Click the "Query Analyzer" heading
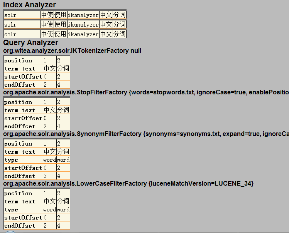 [x=30, y=42]
